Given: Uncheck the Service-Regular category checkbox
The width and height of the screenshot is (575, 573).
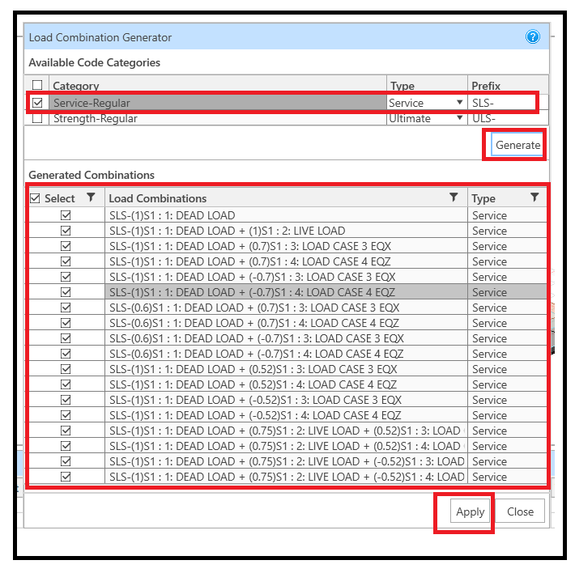Looking at the screenshot, I should click(x=37, y=103).
